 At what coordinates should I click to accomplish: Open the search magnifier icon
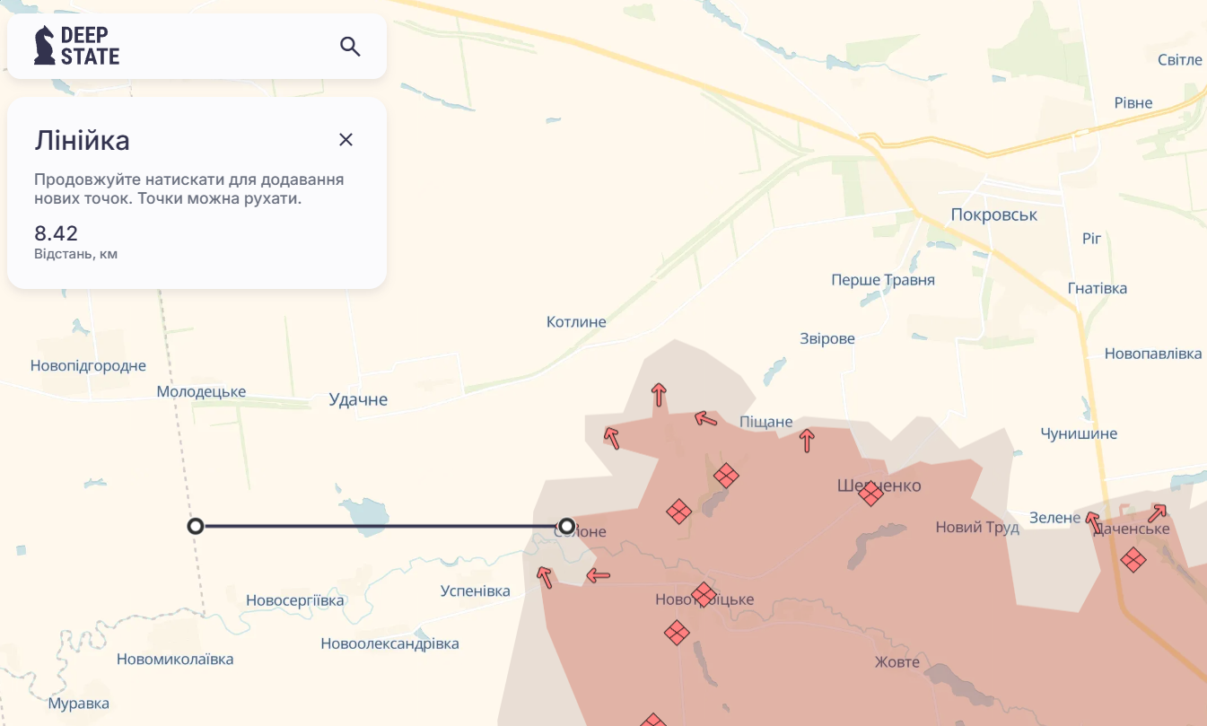[x=349, y=46]
